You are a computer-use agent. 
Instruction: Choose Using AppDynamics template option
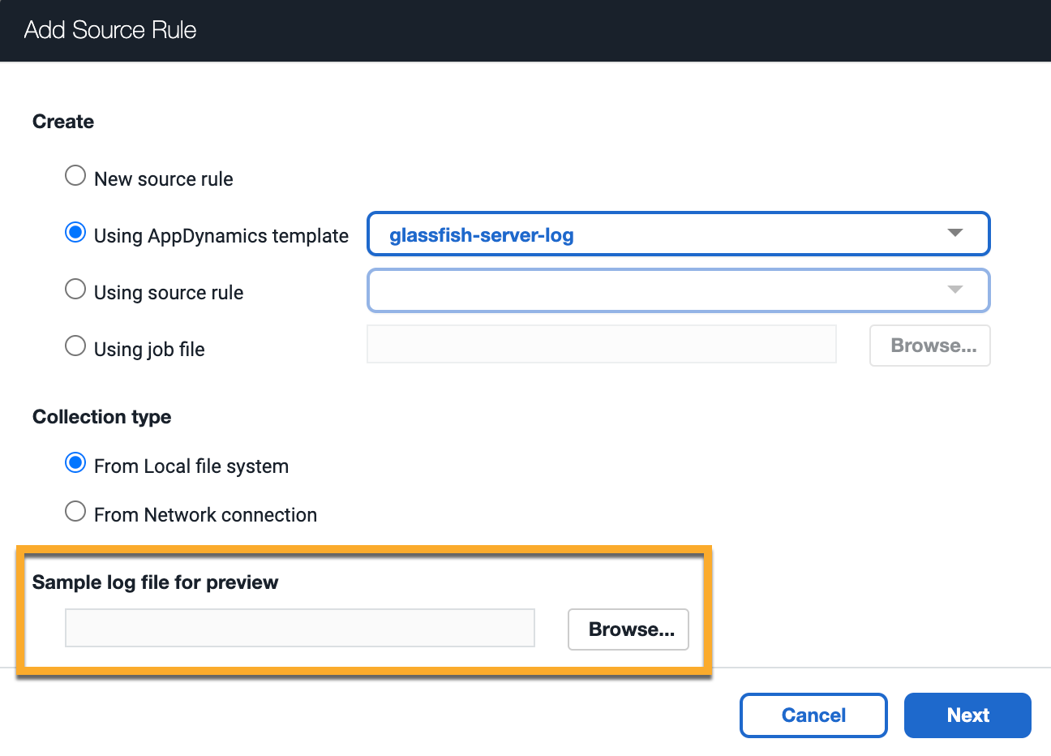point(75,233)
